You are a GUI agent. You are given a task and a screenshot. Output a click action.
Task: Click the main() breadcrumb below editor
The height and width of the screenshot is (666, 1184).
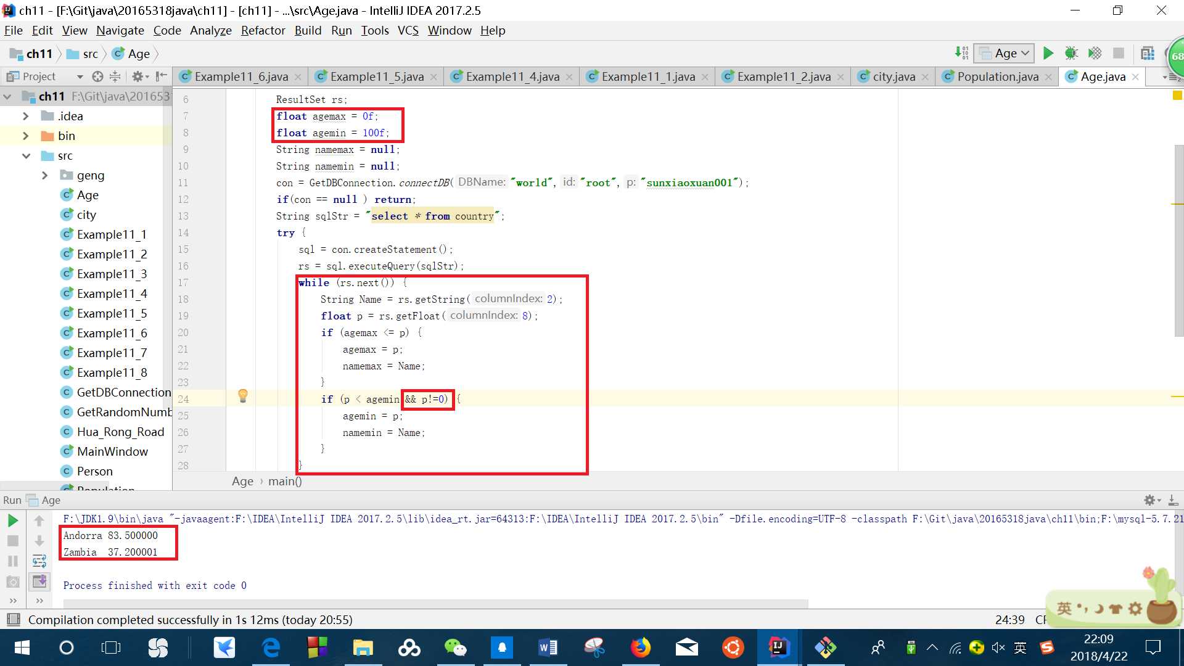pyautogui.click(x=285, y=482)
